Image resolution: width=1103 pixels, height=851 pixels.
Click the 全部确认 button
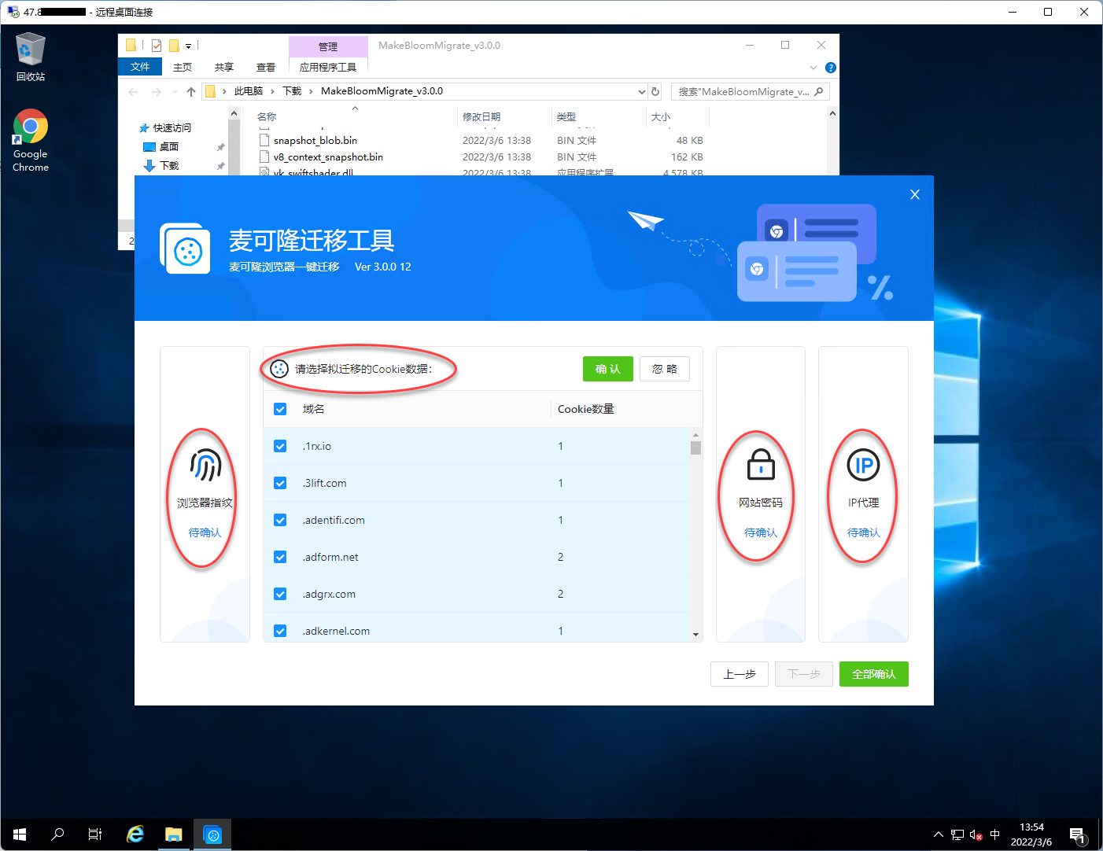pyautogui.click(x=874, y=674)
